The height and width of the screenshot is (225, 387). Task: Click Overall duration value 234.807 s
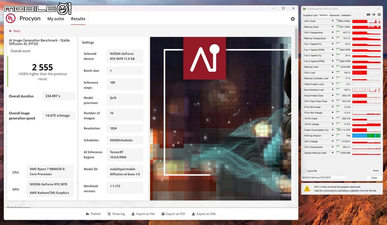click(59, 96)
